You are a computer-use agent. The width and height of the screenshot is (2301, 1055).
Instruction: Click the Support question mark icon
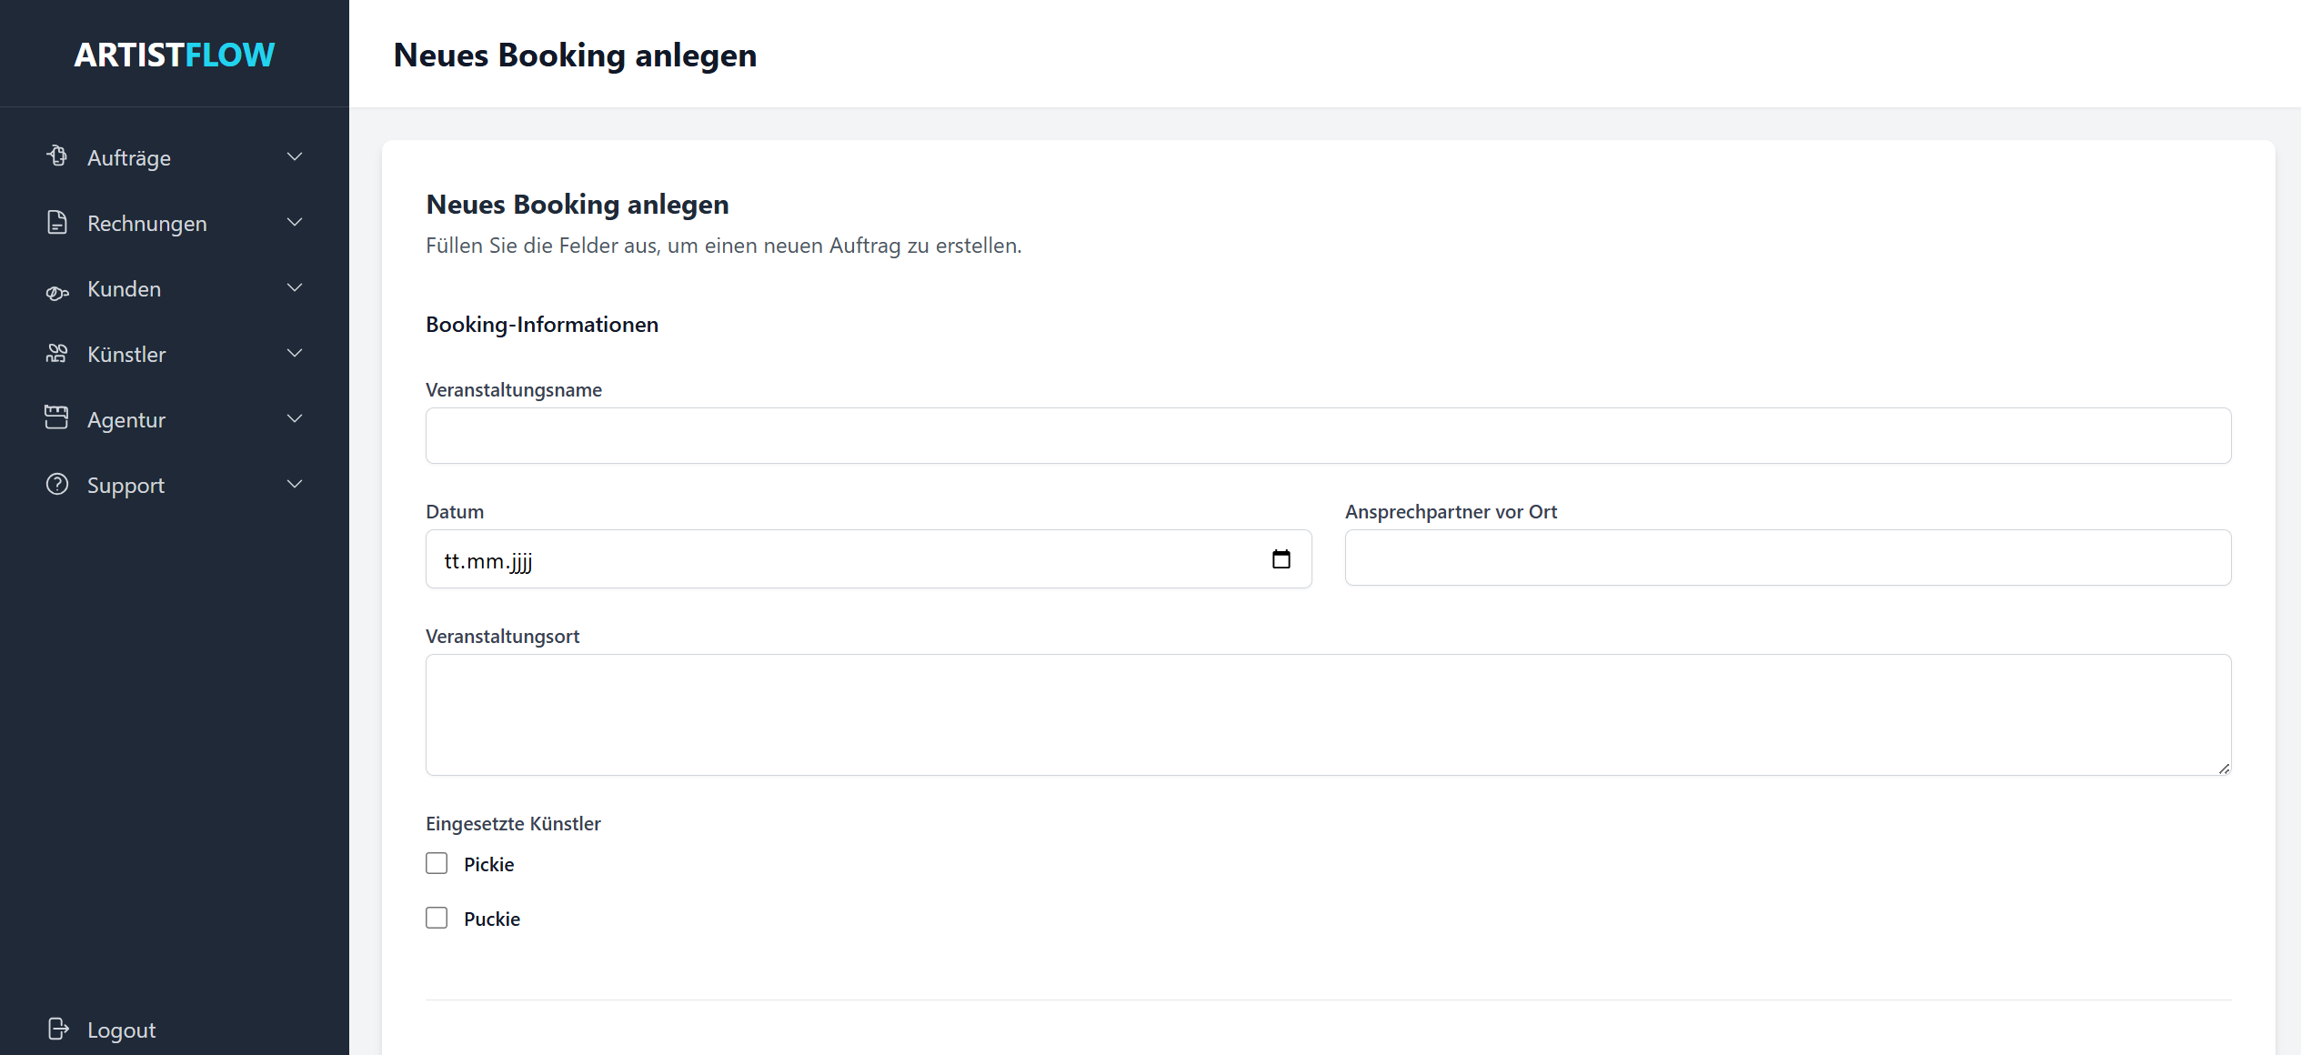click(x=57, y=484)
